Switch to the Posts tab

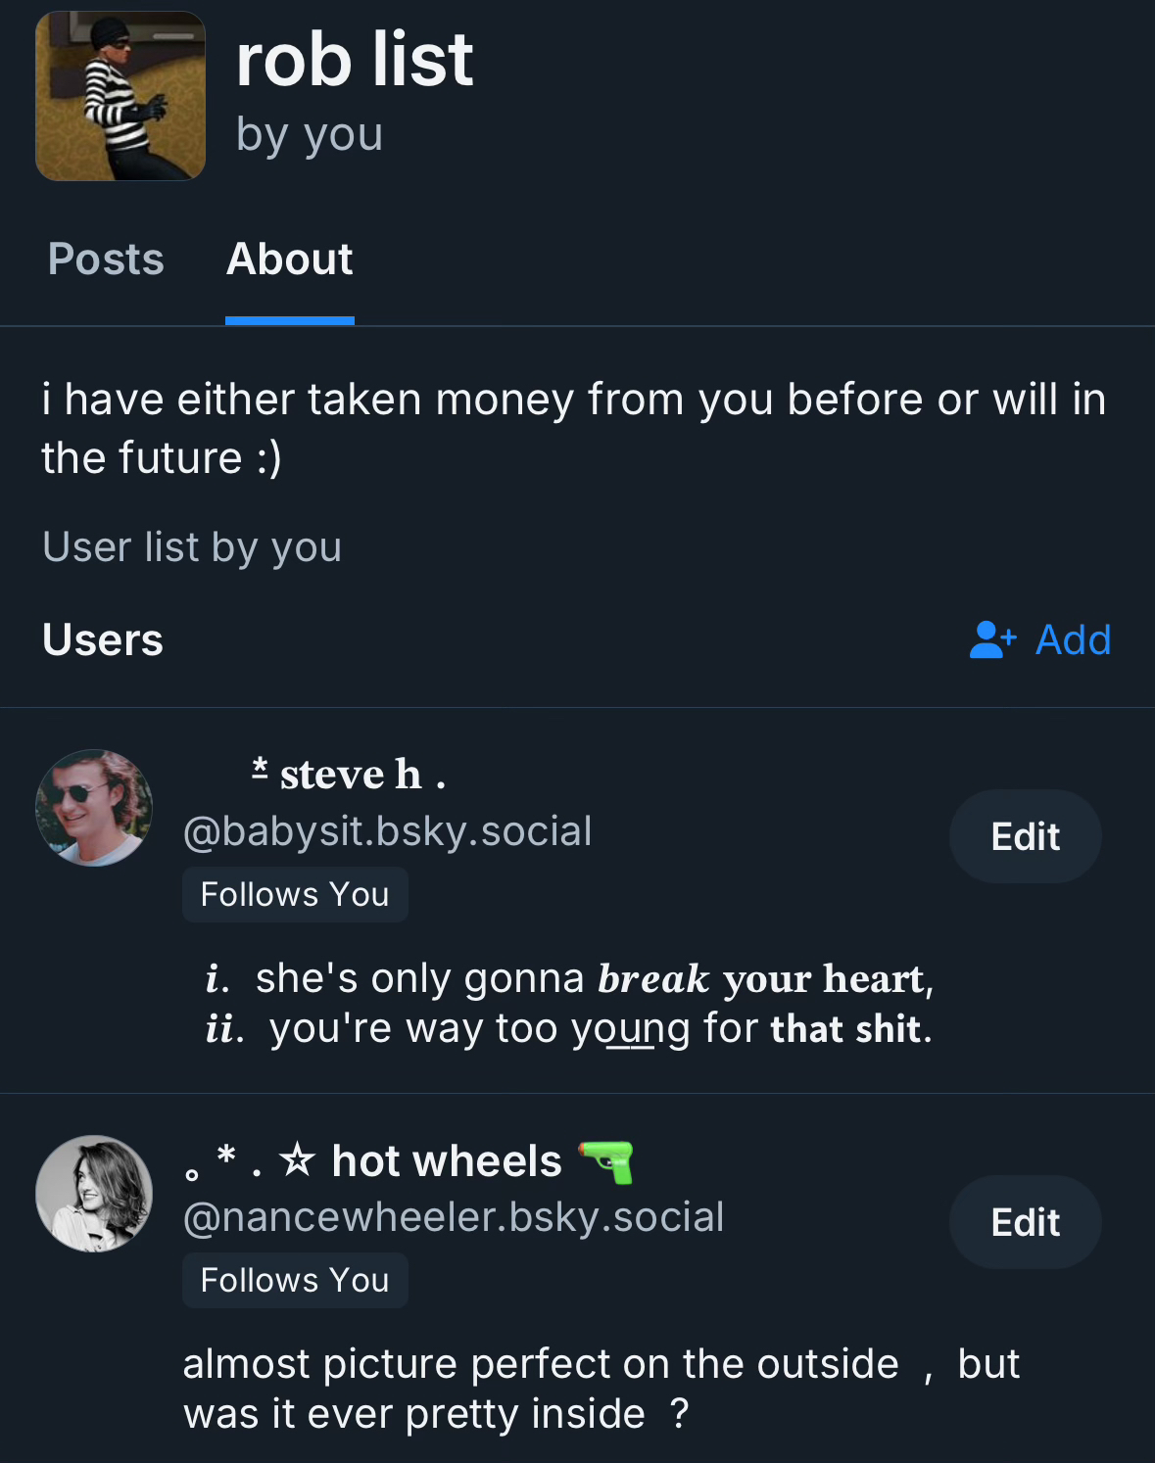pyautogui.click(x=106, y=260)
